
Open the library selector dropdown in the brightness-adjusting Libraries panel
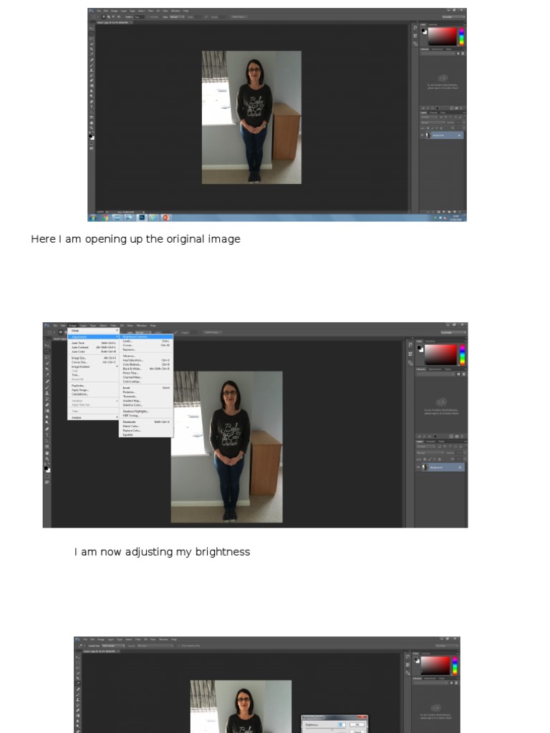pyautogui.click(x=435, y=374)
